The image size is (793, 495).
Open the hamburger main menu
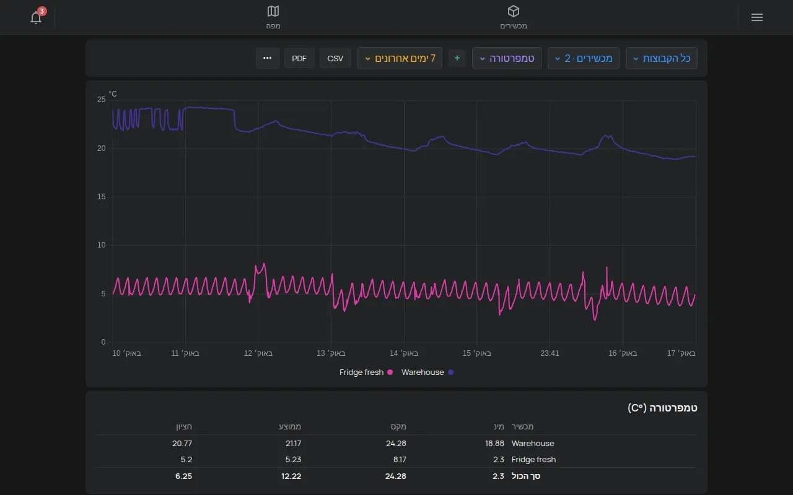(x=756, y=17)
